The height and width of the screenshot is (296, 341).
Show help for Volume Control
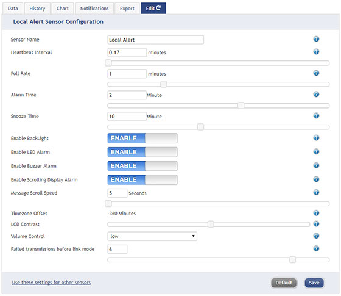(316, 236)
